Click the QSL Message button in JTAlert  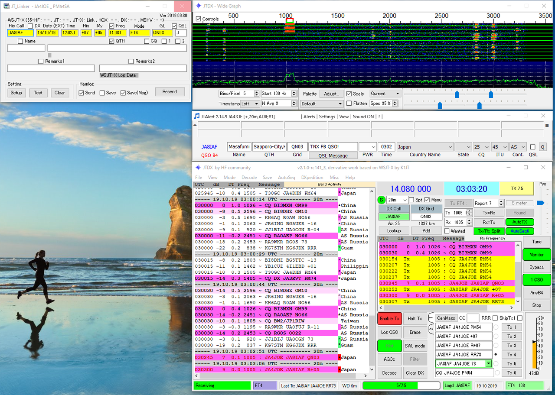click(x=333, y=156)
